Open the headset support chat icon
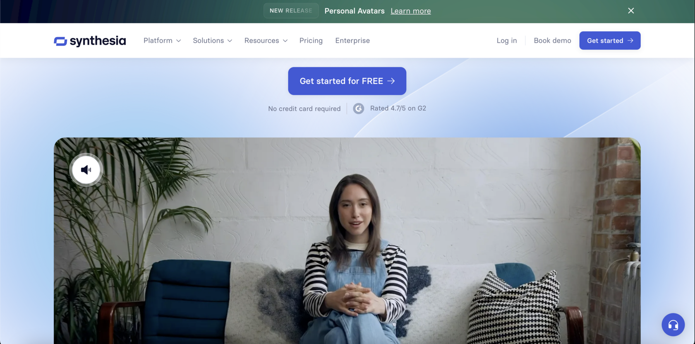 pos(673,325)
